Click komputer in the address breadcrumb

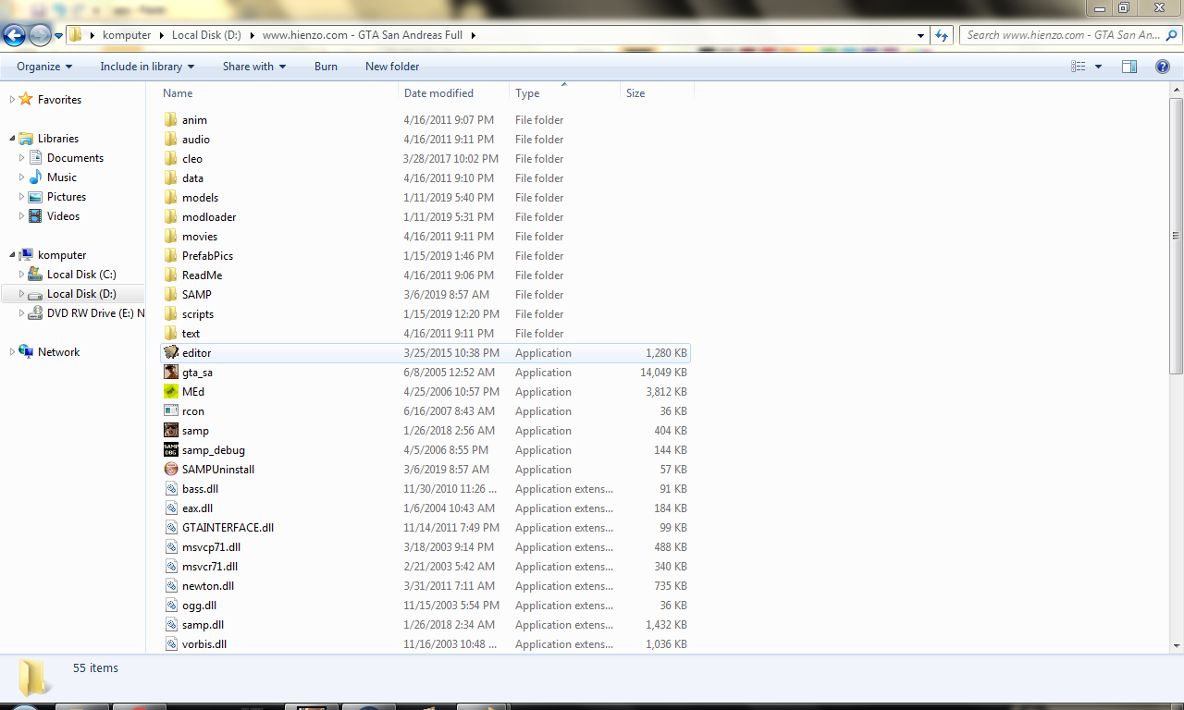(125, 35)
